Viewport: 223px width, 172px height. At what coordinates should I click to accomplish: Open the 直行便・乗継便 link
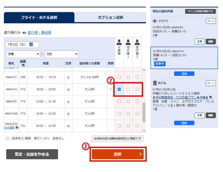click(x=39, y=32)
